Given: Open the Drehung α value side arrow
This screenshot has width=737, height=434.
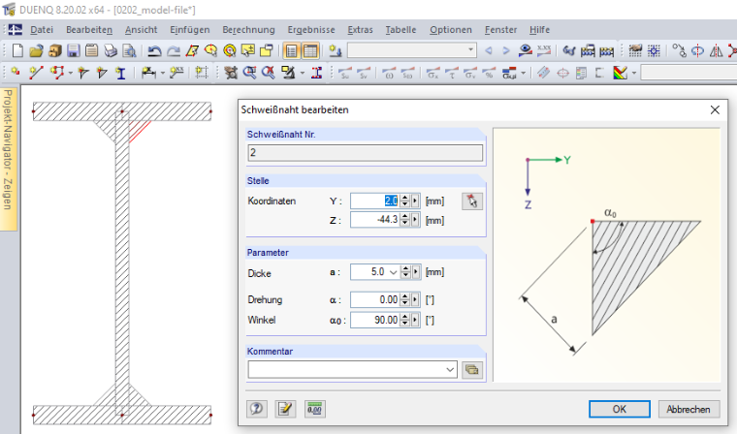Looking at the screenshot, I should (415, 299).
